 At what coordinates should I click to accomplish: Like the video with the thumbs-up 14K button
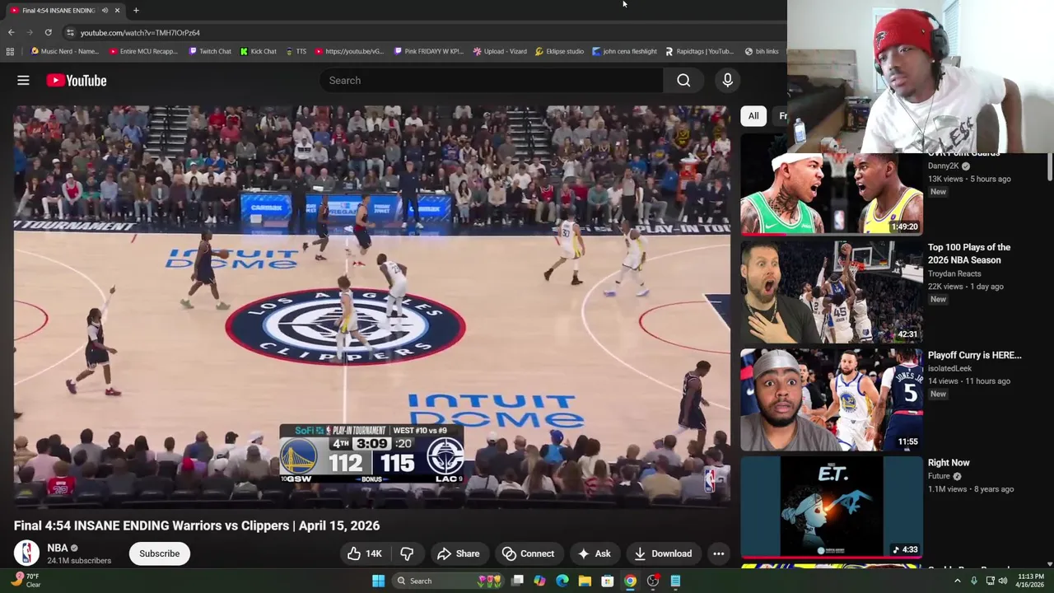(364, 553)
